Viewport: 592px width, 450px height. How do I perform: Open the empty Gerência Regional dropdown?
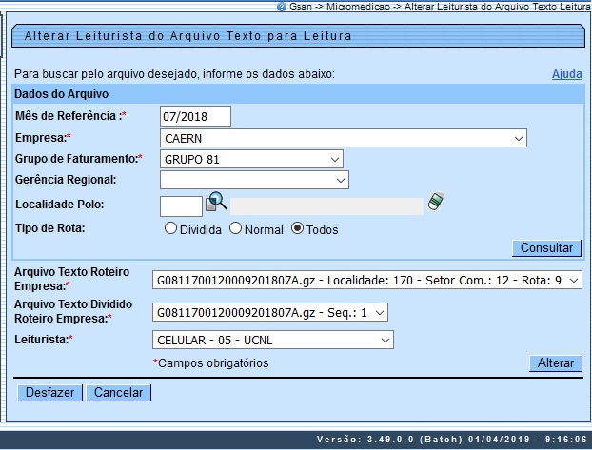[254, 180]
